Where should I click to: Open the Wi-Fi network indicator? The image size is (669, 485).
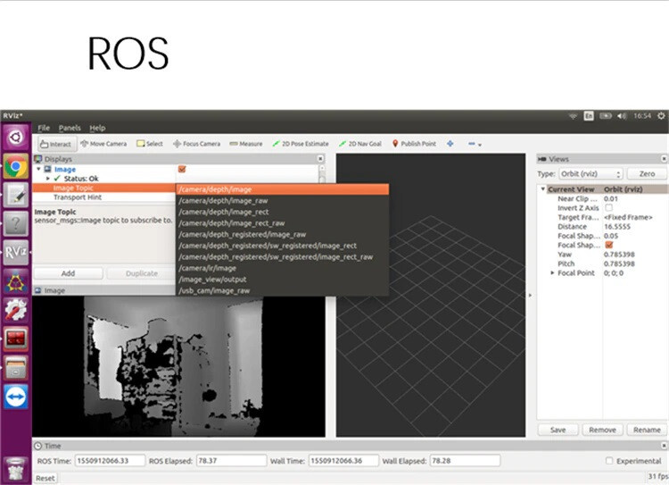(x=573, y=116)
